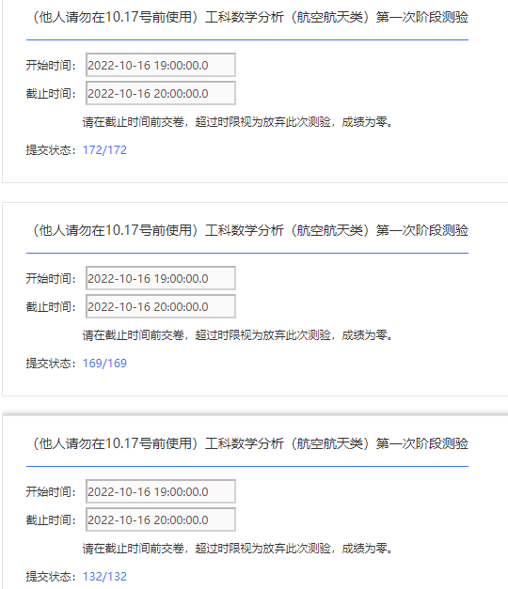Open the 172/172 submission status link
This screenshot has width=508, height=589.
pos(104,150)
